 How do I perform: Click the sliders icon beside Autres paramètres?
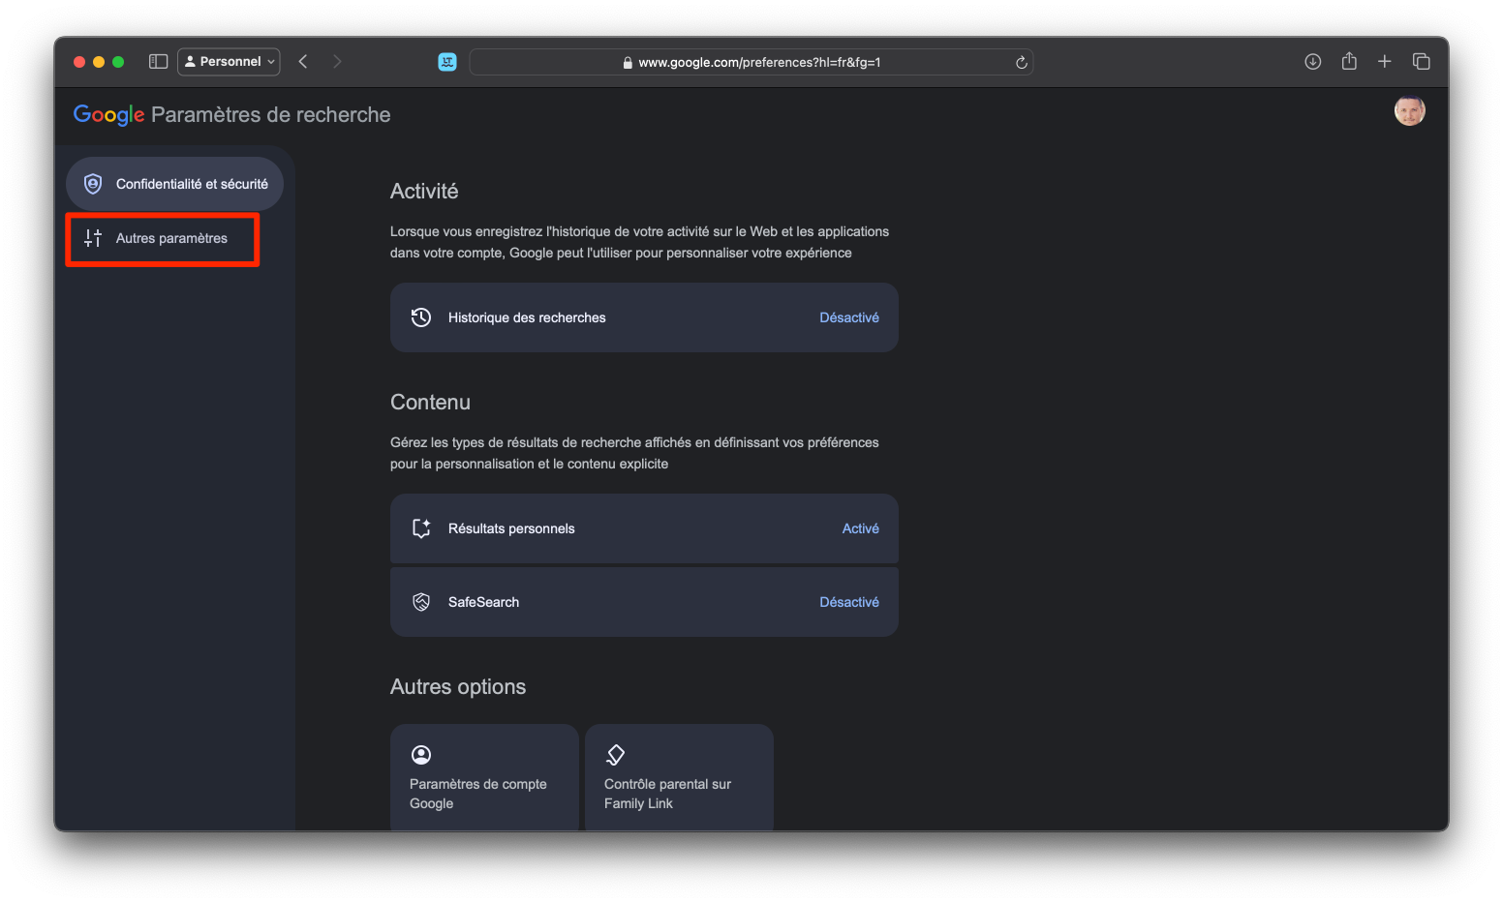click(93, 238)
